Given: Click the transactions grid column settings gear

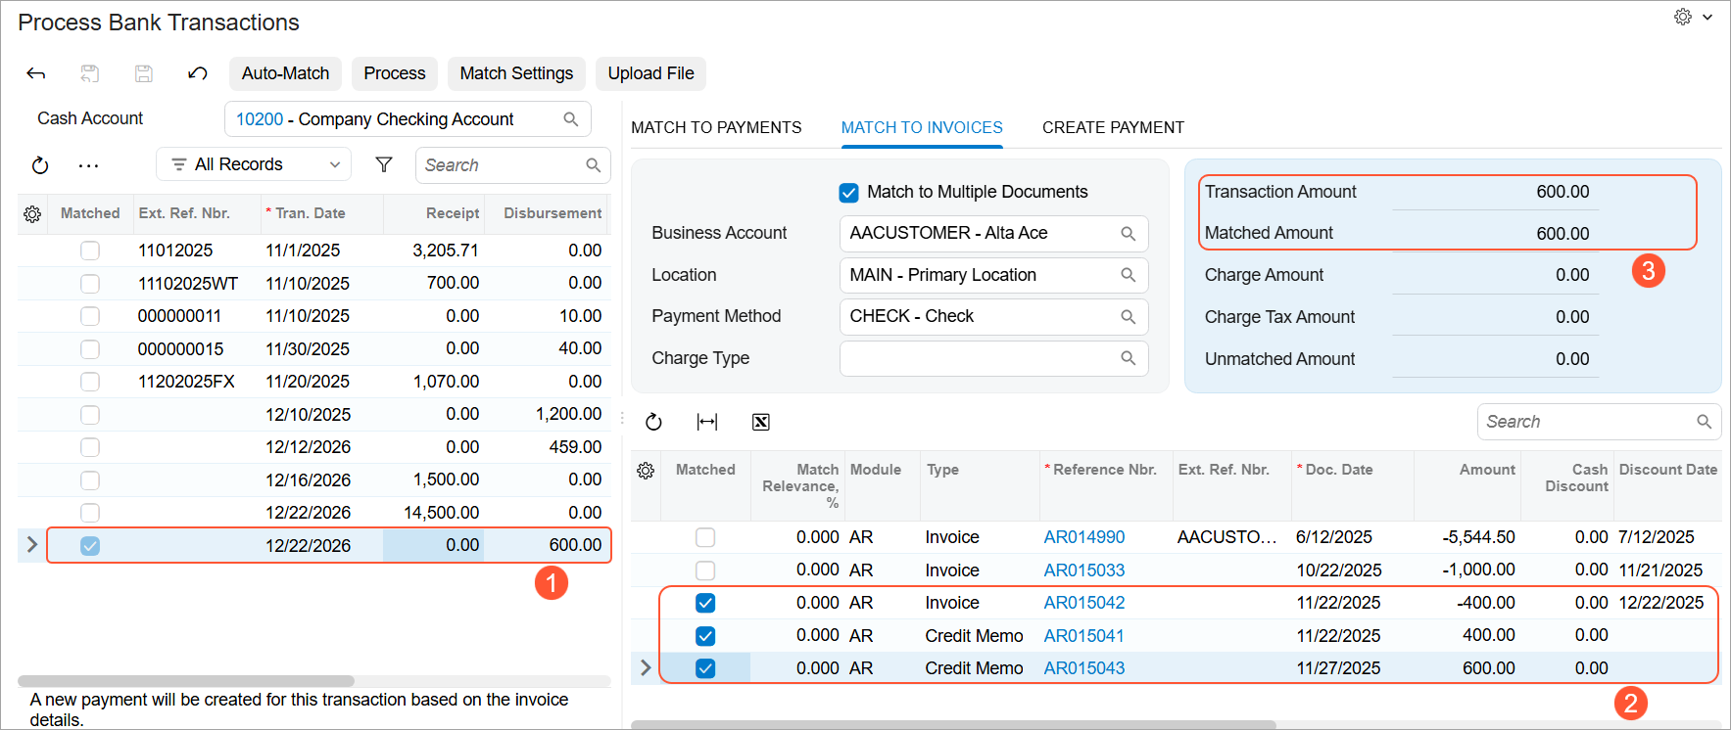Looking at the screenshot, I should pos(32,213).
